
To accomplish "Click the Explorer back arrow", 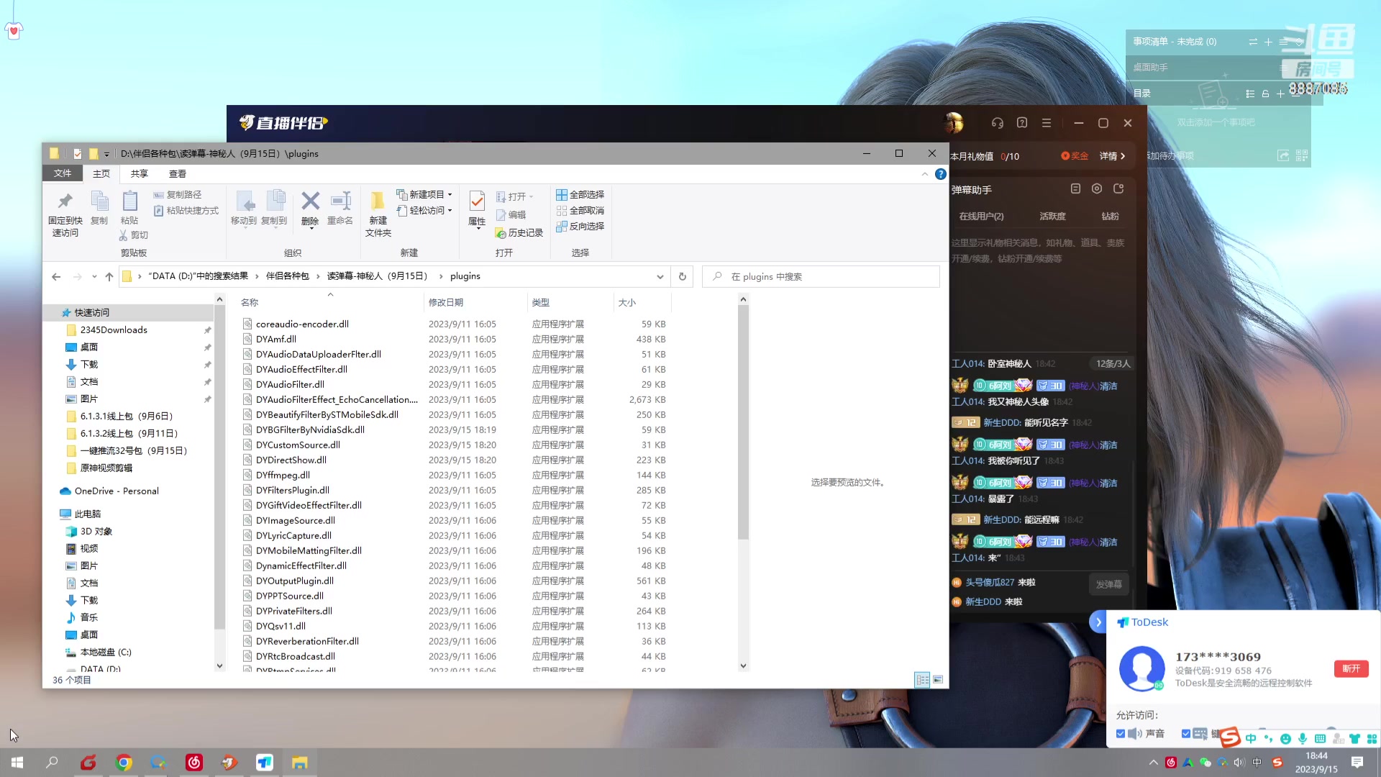I will pos(56,276).
